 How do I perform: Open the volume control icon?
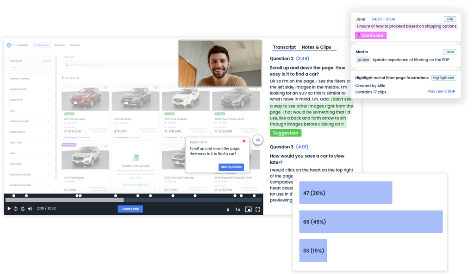coord(30,209)
